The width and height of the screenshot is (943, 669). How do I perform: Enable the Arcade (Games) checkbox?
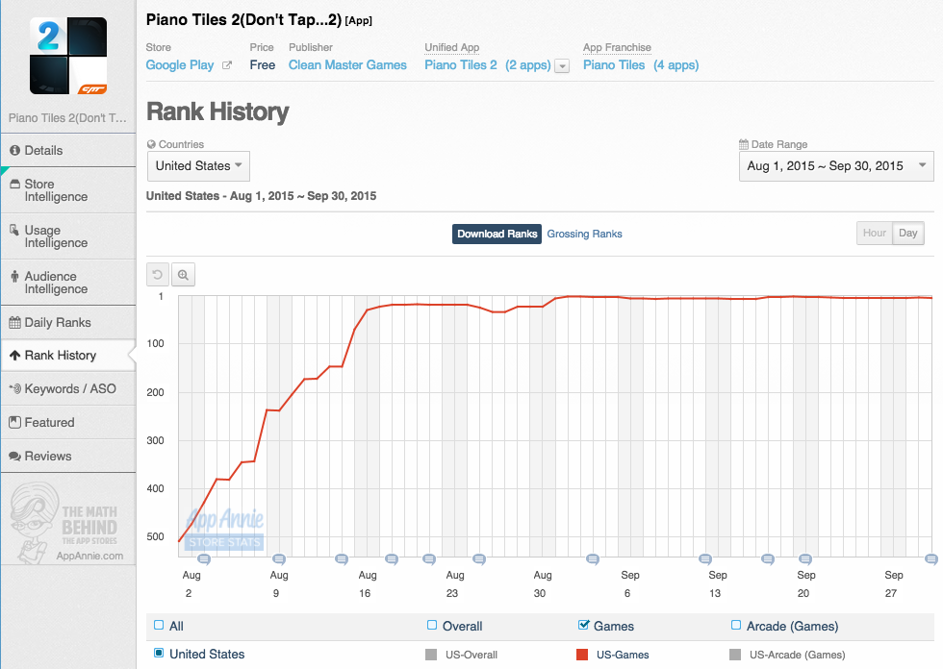point(736,625)
